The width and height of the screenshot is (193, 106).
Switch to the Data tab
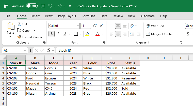click(x=104, y=16)
